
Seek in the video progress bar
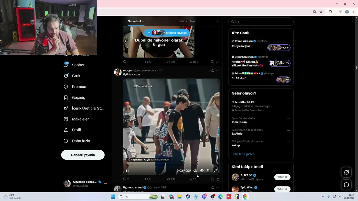171,165
